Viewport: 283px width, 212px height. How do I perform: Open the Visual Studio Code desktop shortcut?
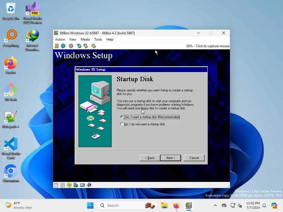point(11,148)
